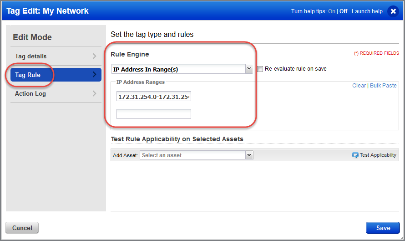
Task: Open the Tag details section
Action: 31,56
